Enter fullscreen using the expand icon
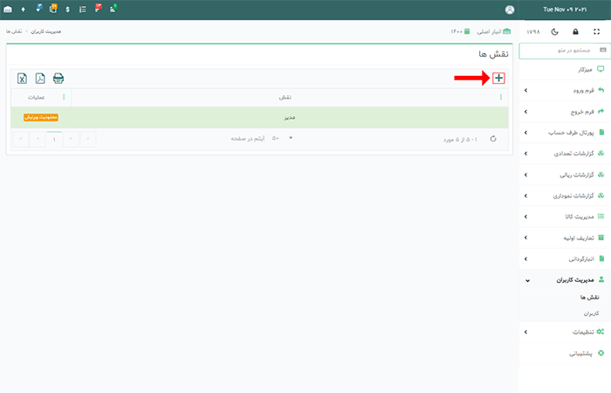The image size is (611, 393). coord(596,31)
